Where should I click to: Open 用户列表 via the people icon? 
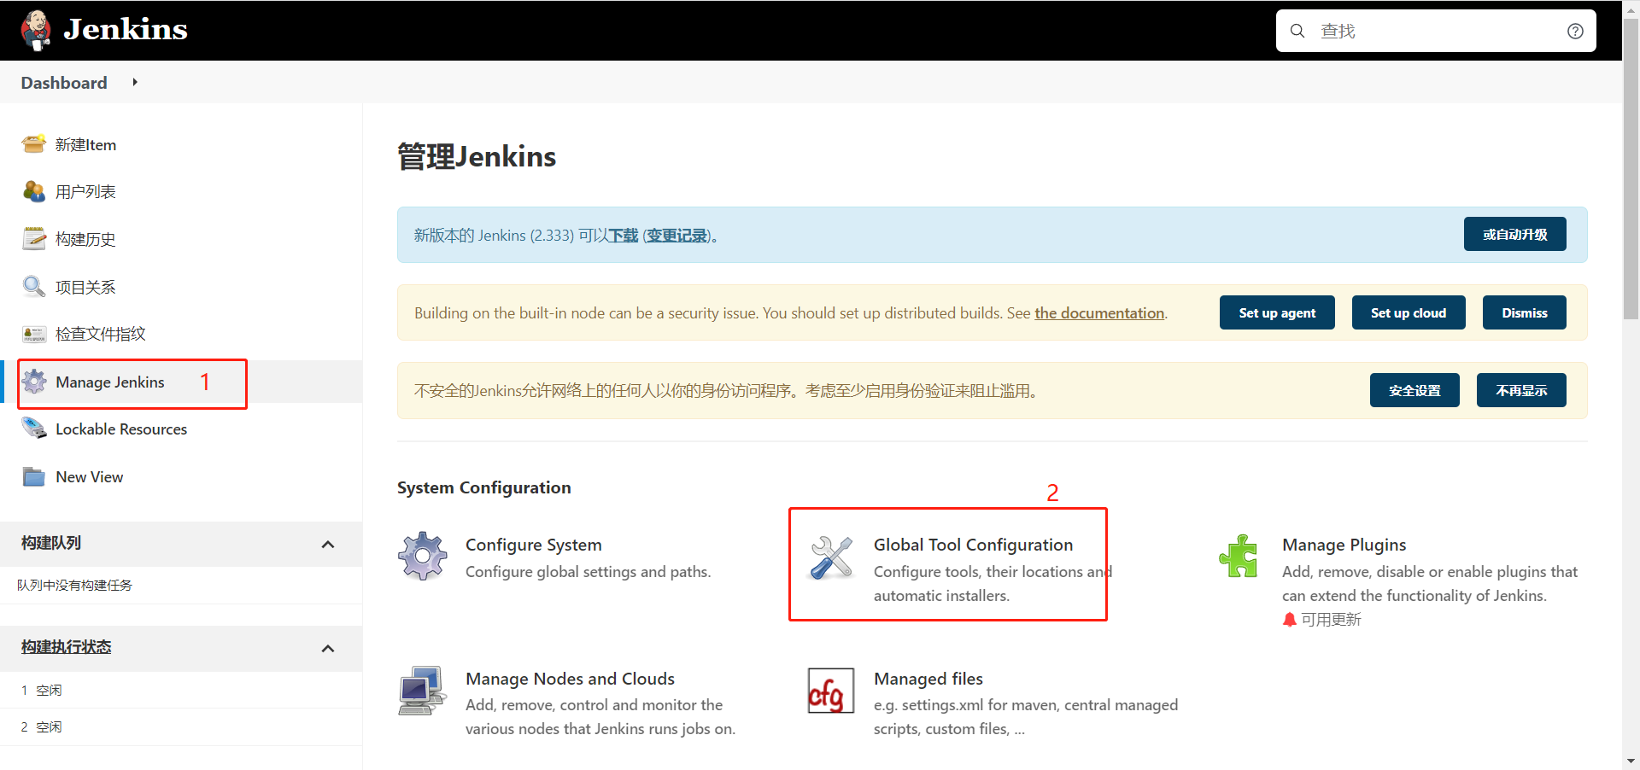click(x=33, y=191)
